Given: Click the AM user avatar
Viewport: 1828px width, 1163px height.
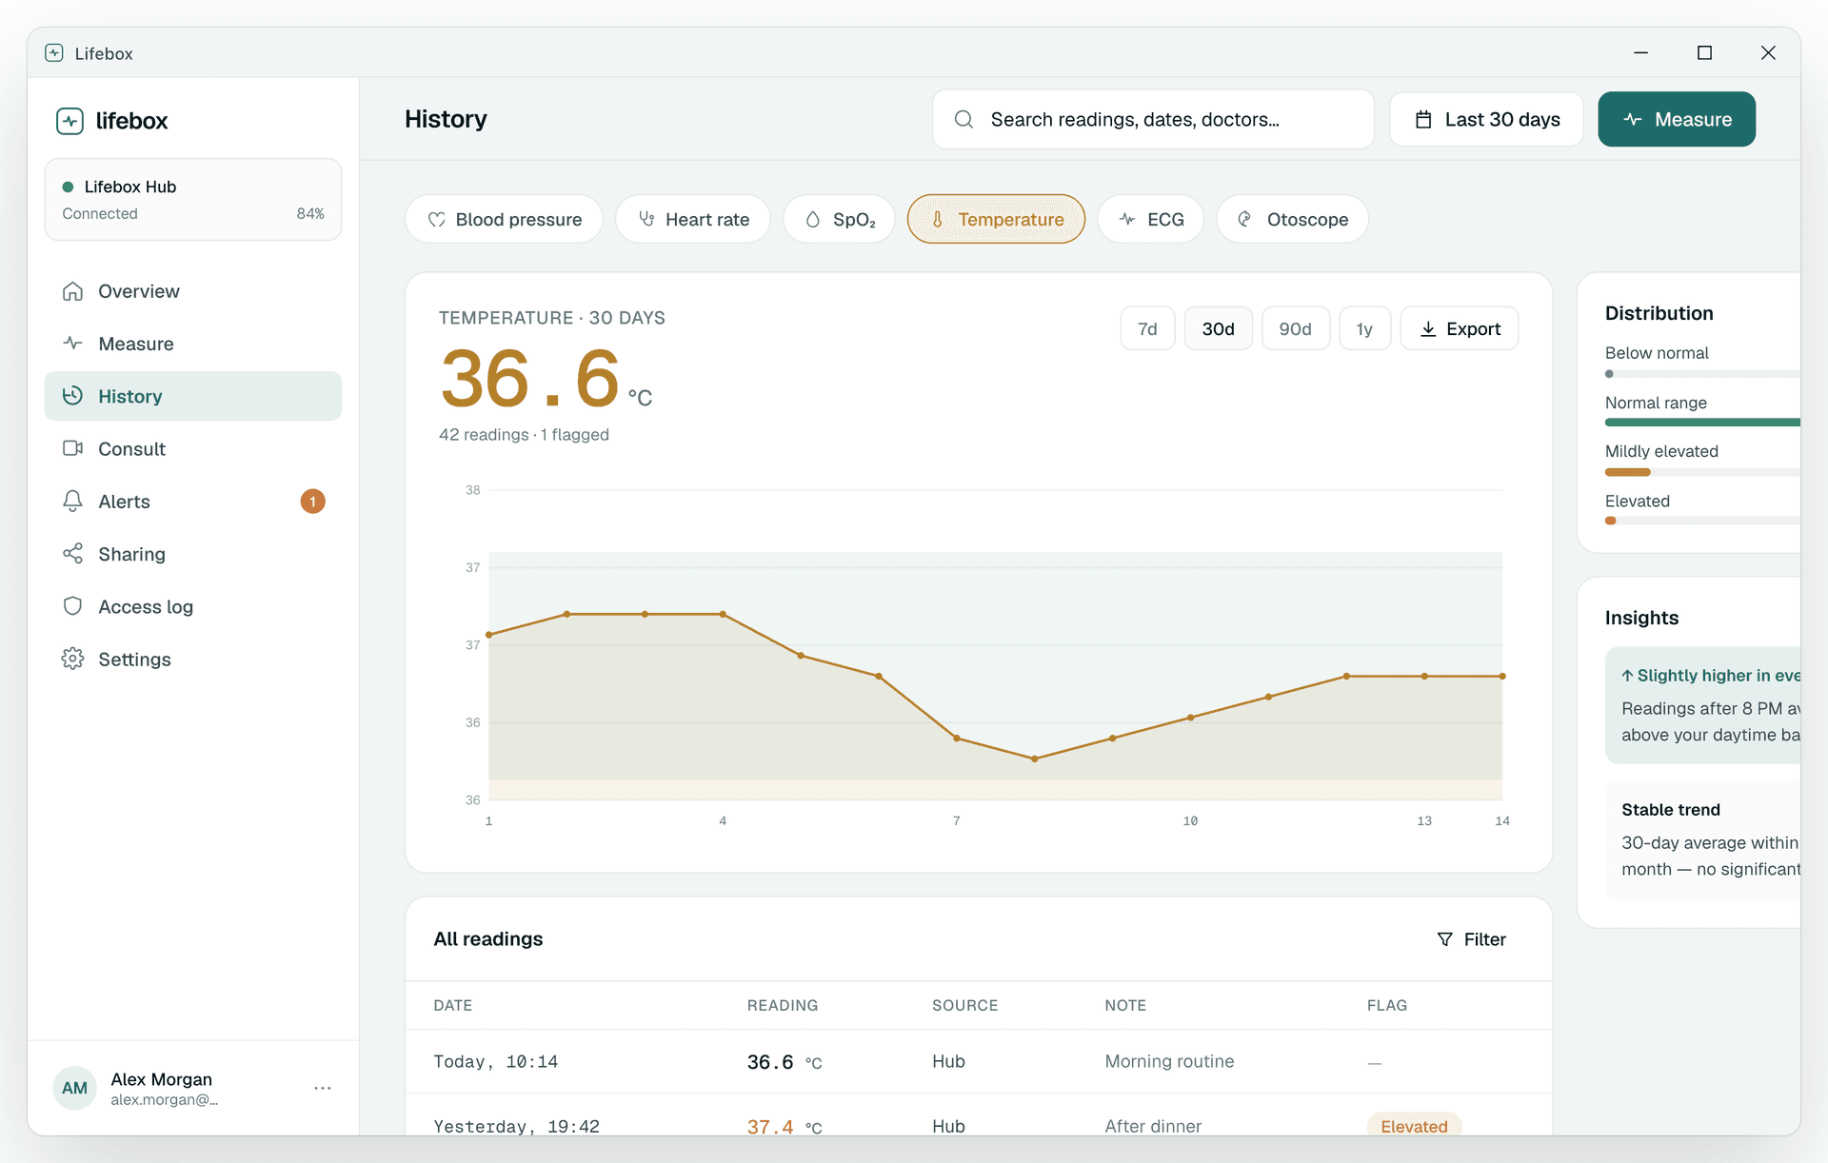Looking at the screenshot, I should [75, 1088].
